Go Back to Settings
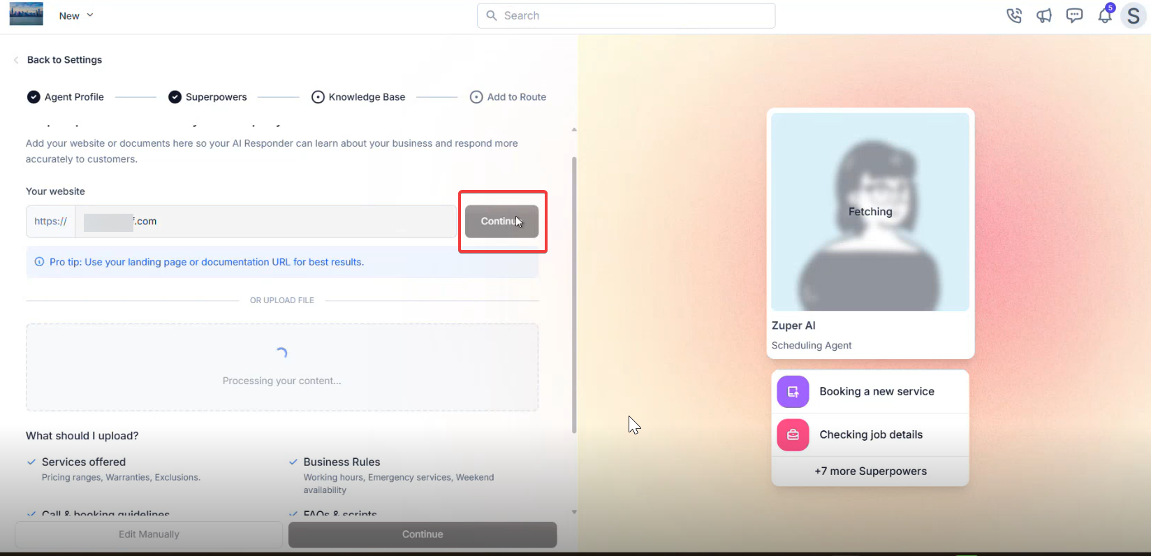This screenshot has width=1151, height=556. tap(64, 60)
